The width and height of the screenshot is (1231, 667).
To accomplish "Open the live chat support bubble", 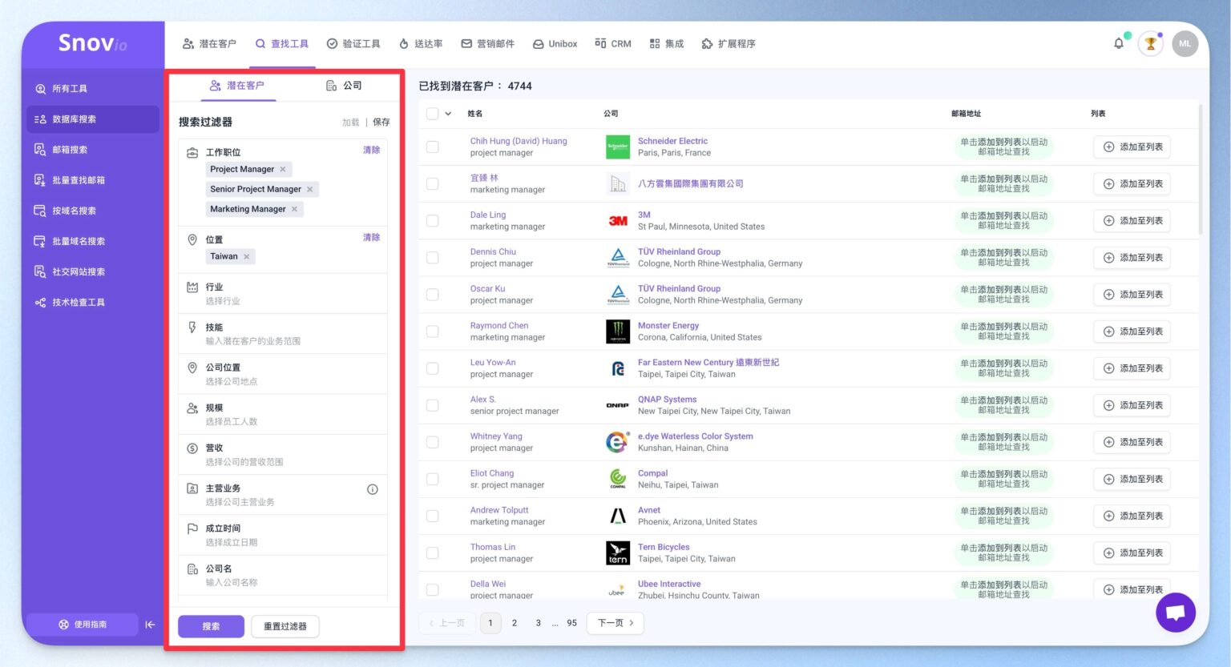I will (1176, 613).
